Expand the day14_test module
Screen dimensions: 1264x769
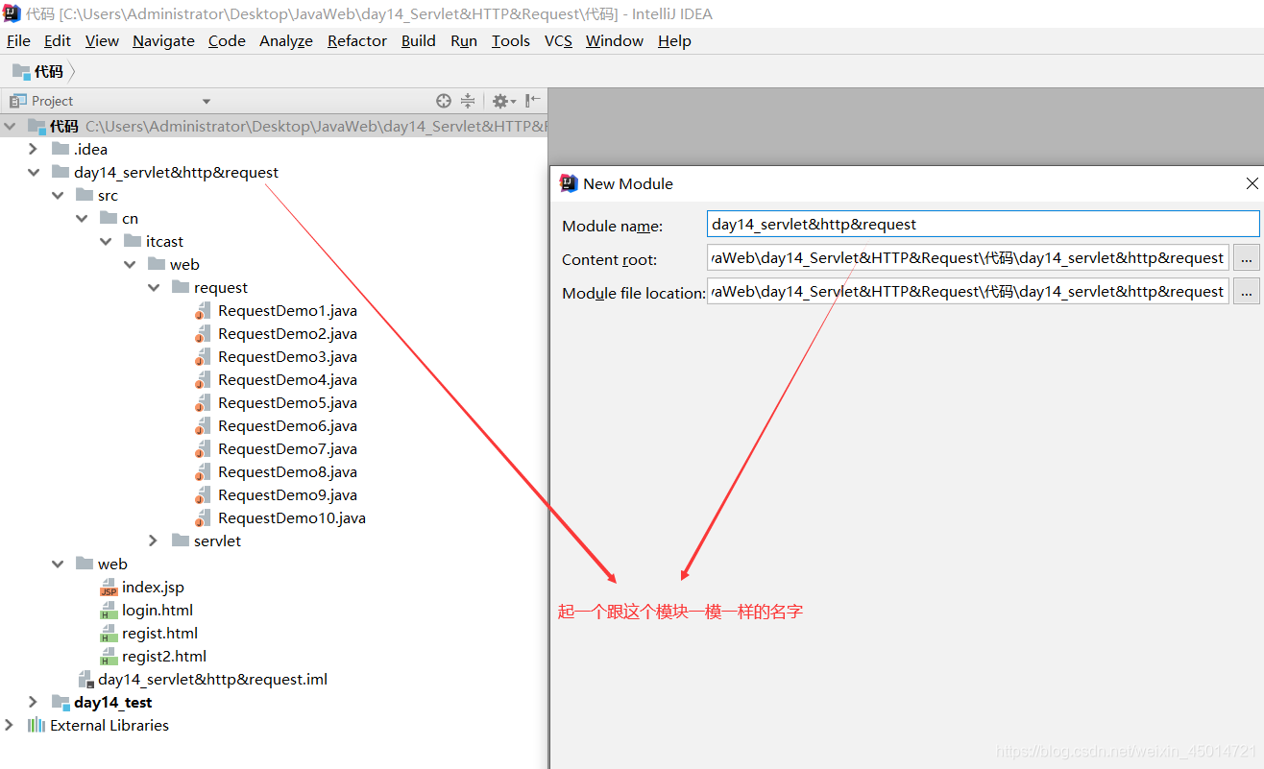pyautogui.click(x=34, y=702)
